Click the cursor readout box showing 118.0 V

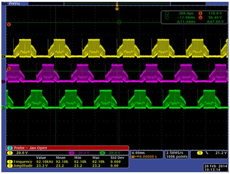[195, 17]
